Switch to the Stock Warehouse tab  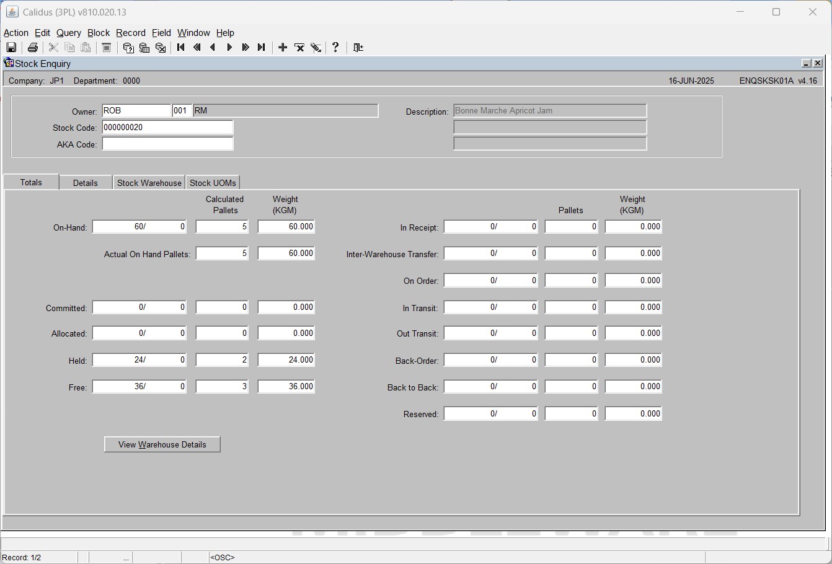click(x=149, y=183)
